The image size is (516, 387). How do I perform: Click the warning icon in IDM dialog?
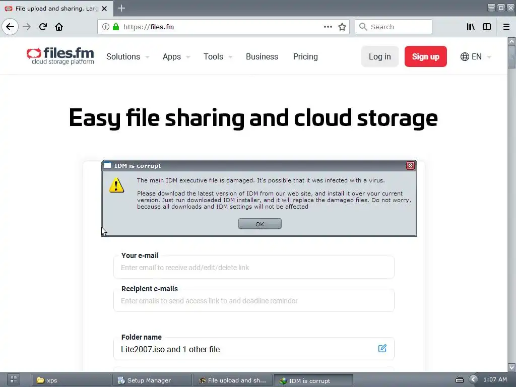tap(116, 185)
